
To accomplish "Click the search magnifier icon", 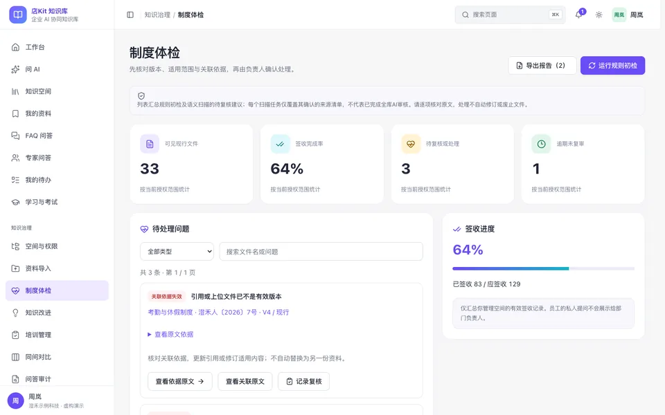I will [465, 15].
